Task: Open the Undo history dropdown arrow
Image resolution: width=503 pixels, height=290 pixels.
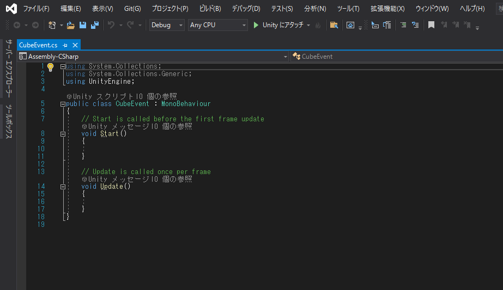Action: (x=121, y=26)
